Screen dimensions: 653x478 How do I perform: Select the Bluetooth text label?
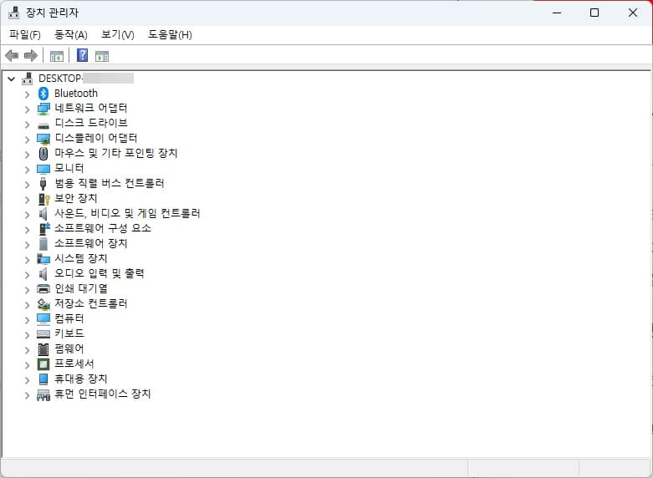76,94
